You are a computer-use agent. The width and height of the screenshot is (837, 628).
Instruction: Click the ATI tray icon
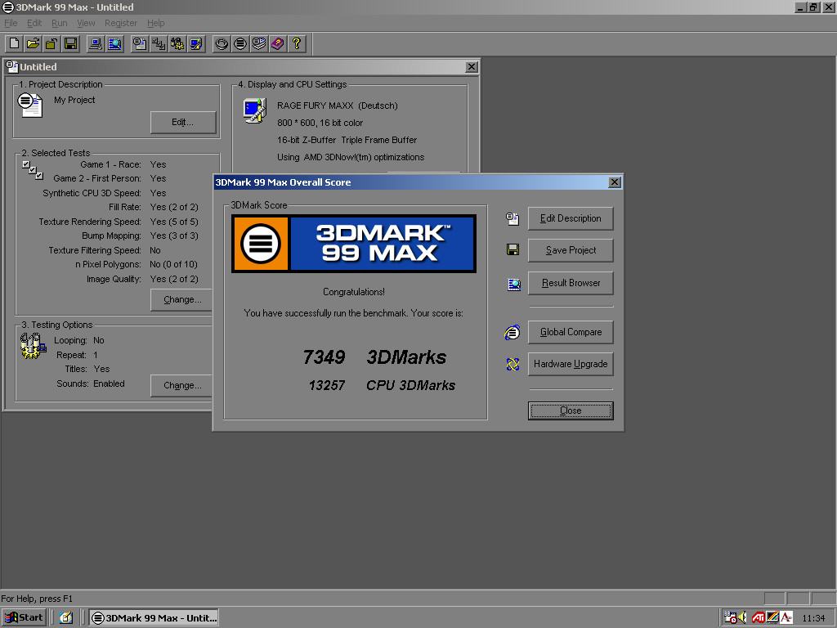tap(758, 618)
